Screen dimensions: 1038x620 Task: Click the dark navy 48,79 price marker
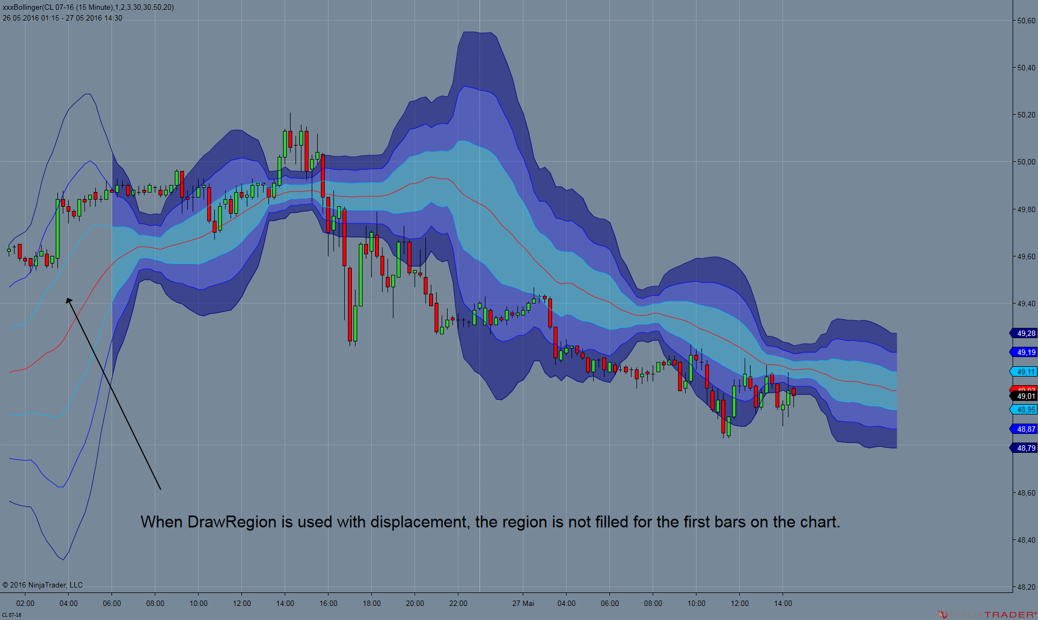pos(1024,448)
